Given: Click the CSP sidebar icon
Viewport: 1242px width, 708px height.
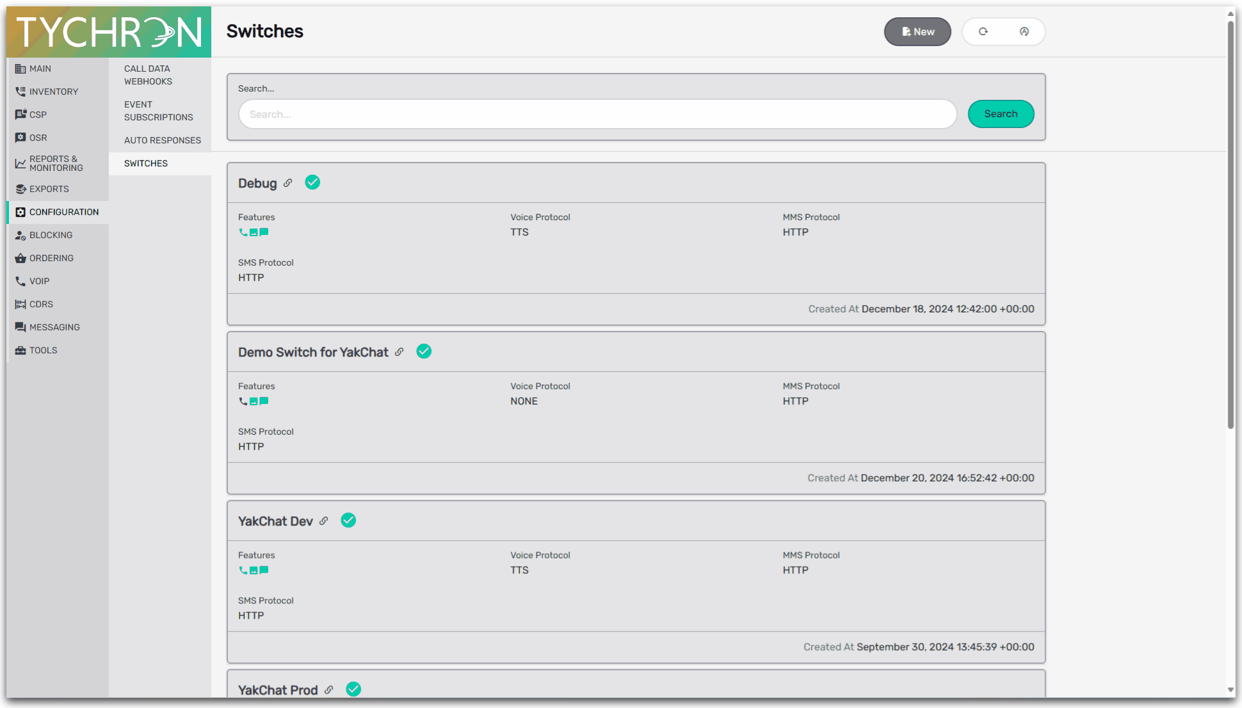Looking at the screenshot, I should (x=20, y=115).
